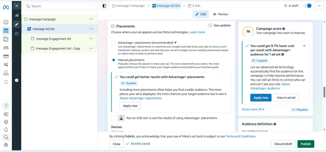Select message Engagement Ad - Copy item
The height and width of the screenshot is (152, 326).
pos(58,48)
